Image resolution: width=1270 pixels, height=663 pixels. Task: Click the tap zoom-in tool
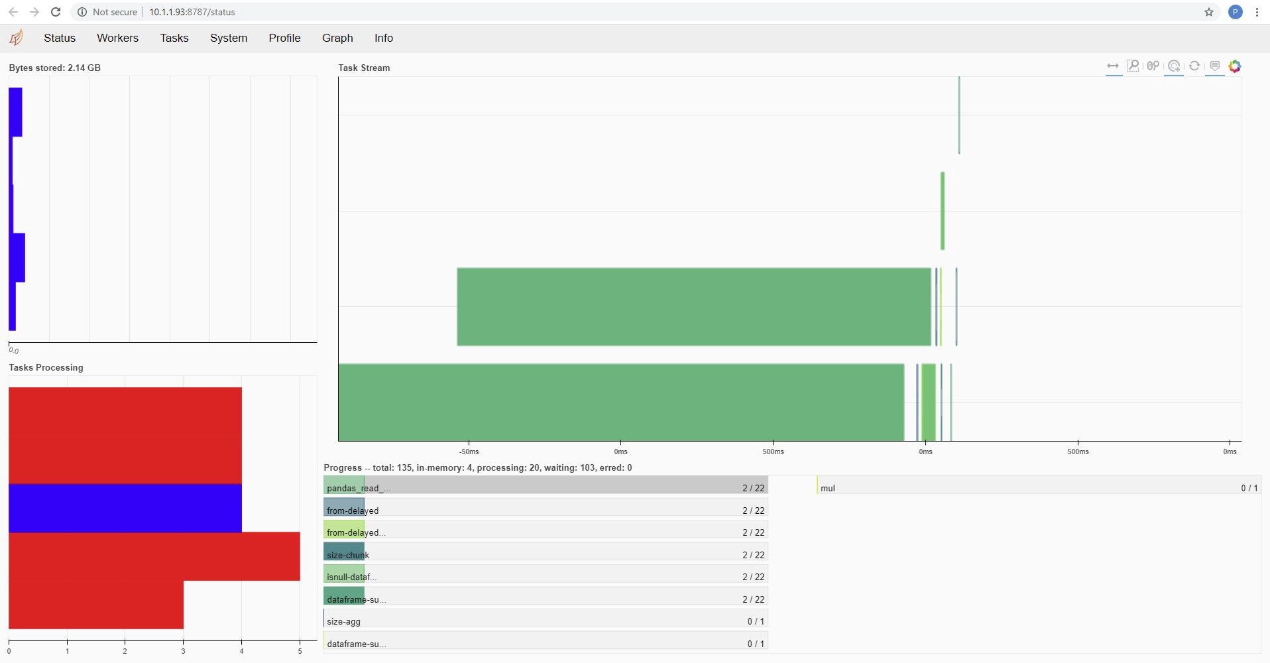(x=1175, y=66)
